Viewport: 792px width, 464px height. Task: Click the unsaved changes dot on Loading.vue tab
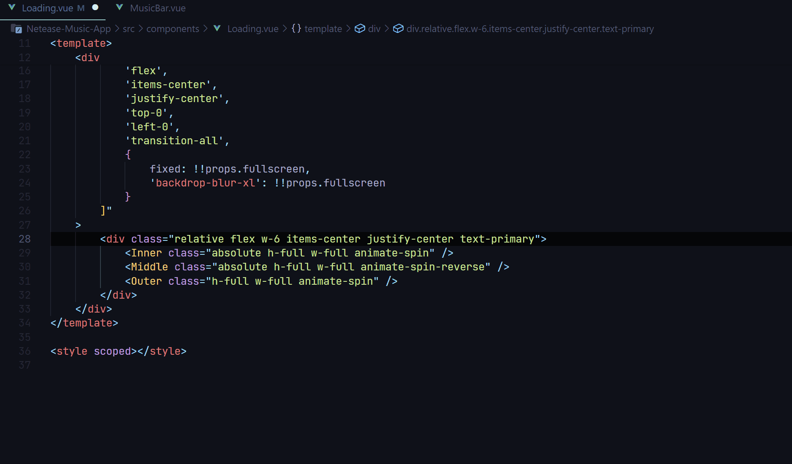(95, 8)
